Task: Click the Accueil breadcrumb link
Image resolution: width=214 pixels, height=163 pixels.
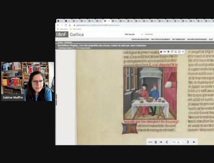Action: pyautogui.click(x=60, y=42)
